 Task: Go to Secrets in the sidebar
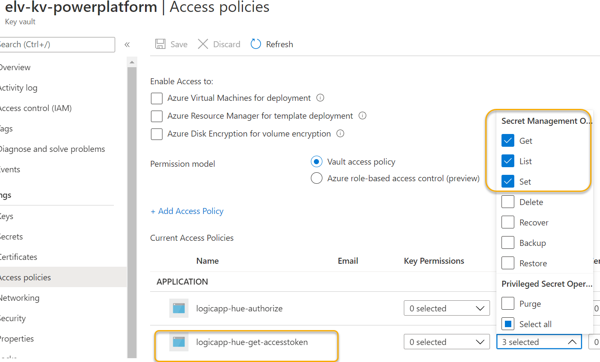tap(11, 237)
